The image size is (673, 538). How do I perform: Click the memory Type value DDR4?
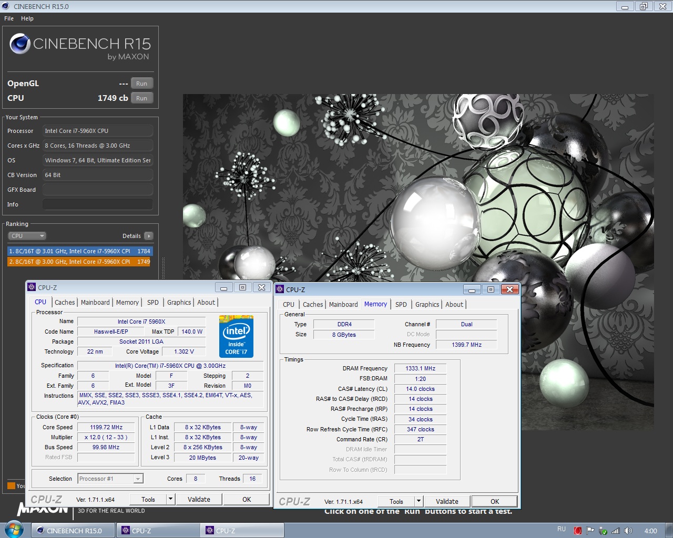point(344,324)
